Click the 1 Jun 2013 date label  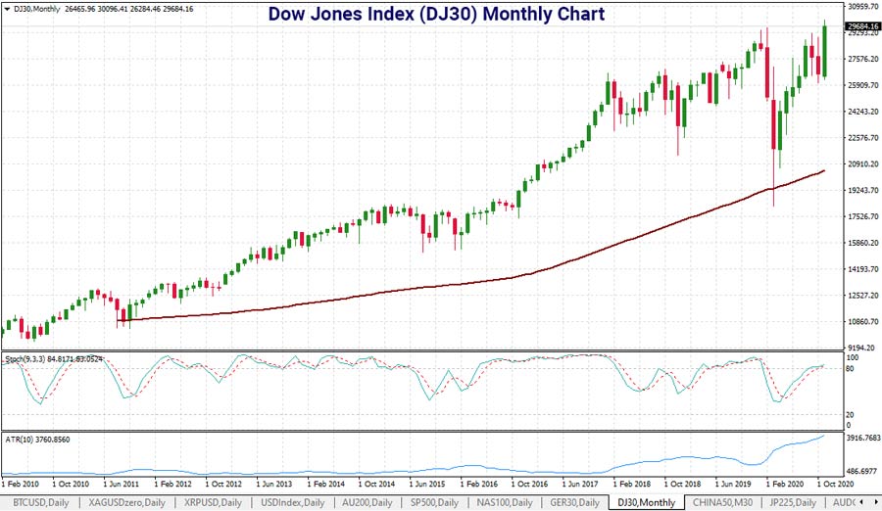tap(274, 484)
